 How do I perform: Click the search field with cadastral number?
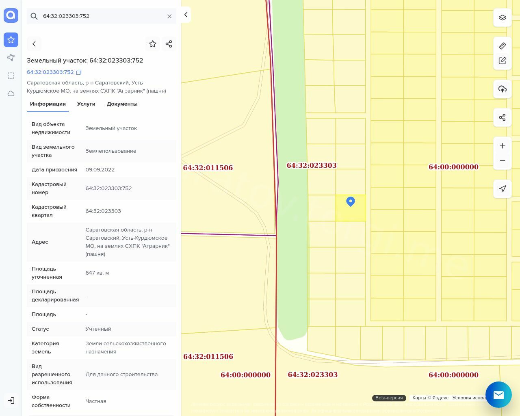click(102, 16)
